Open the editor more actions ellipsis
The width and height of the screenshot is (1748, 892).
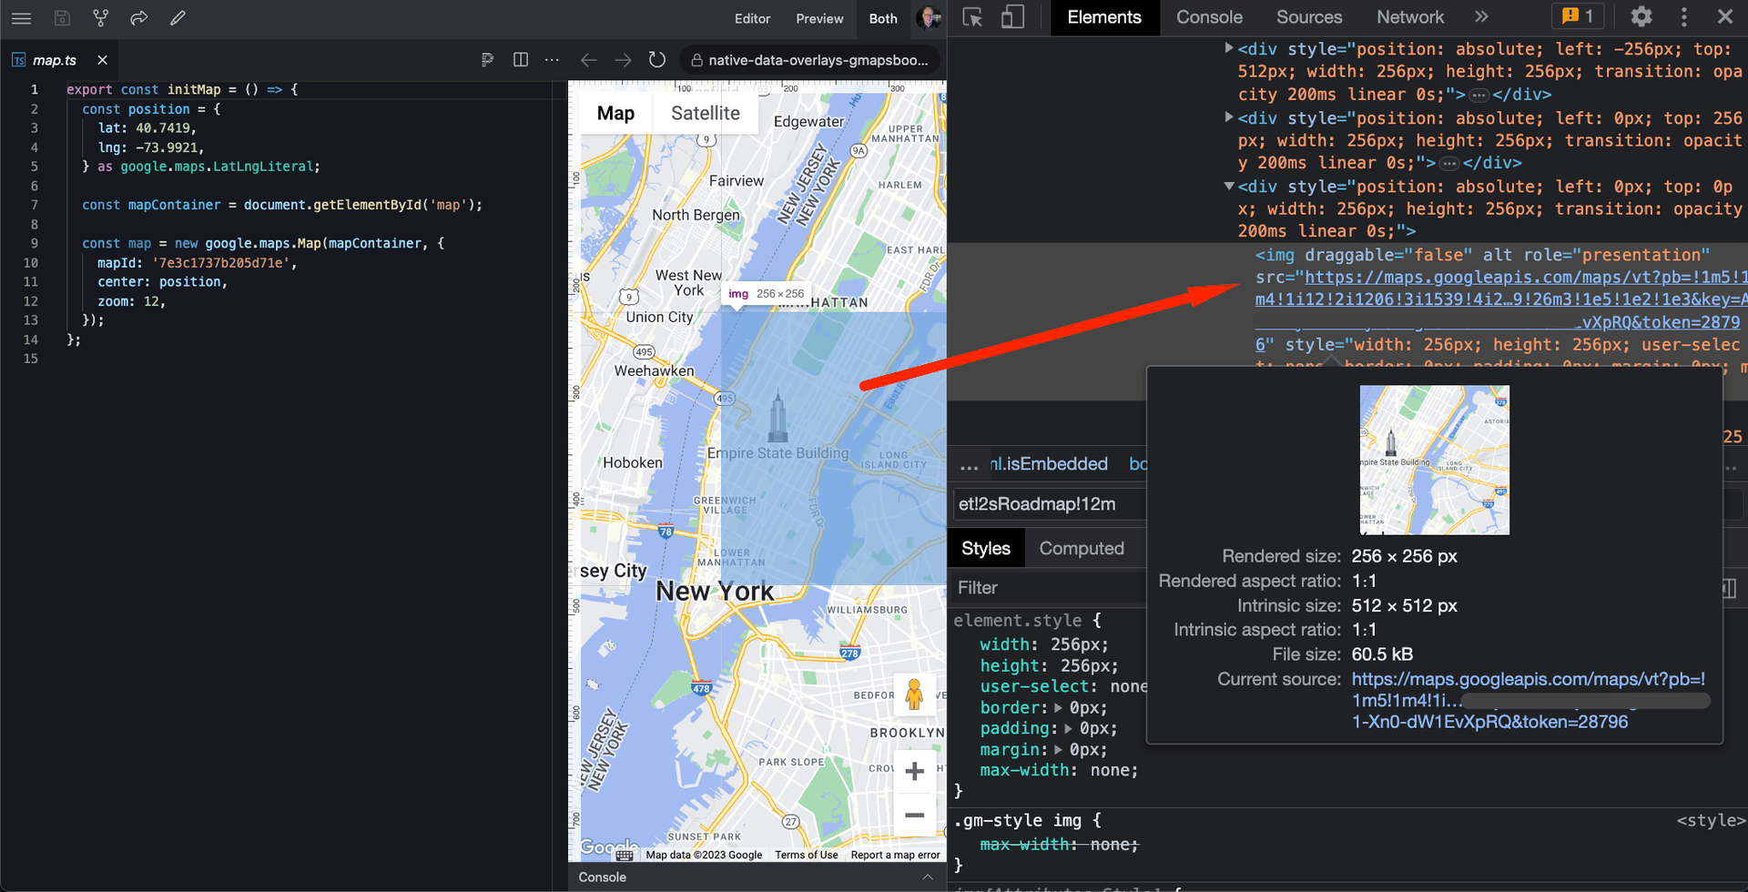[552, 60]
